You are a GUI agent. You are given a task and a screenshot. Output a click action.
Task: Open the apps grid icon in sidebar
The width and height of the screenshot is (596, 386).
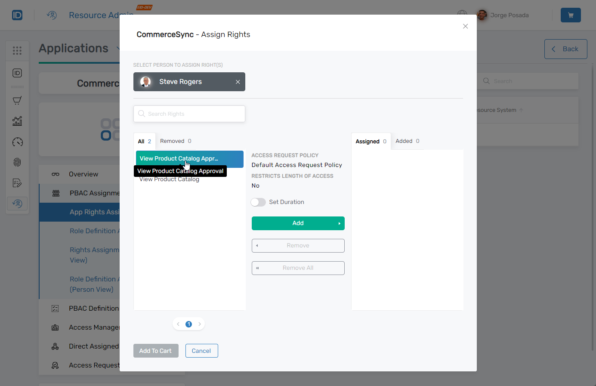tap(17, 51)
